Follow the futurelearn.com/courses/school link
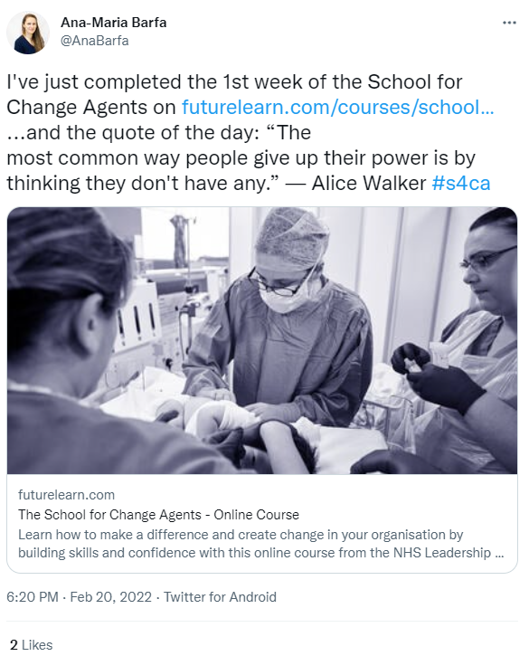The image size is (529, 656). click(338, 107)
